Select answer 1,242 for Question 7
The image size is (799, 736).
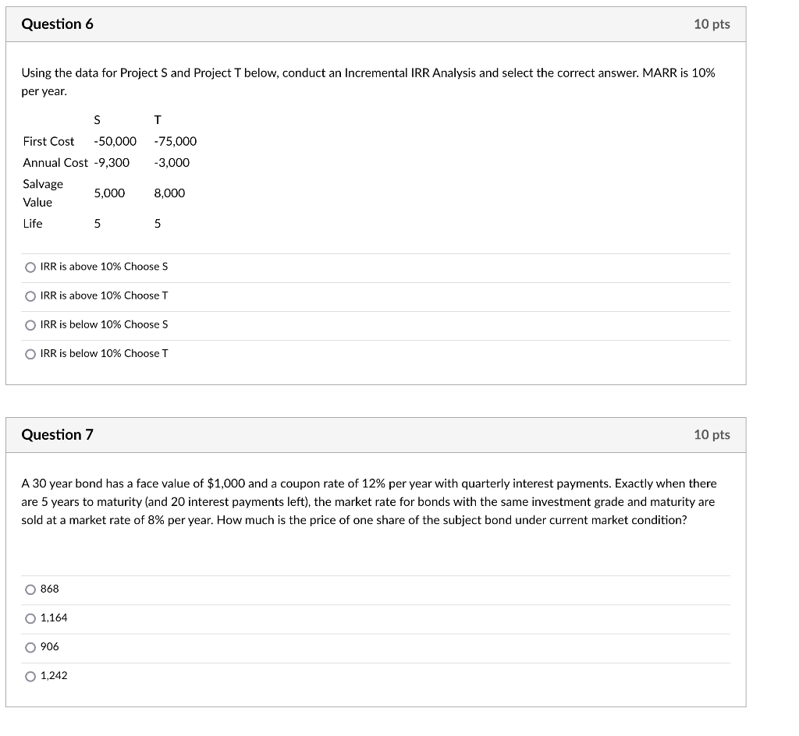pos(30,675)
